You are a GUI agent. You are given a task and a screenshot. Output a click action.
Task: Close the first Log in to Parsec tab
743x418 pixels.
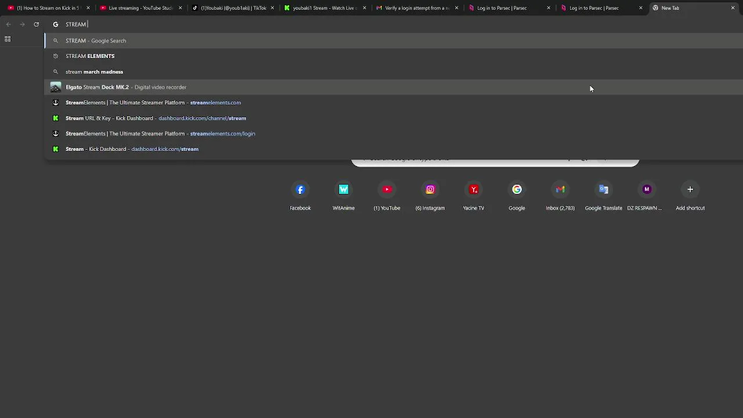pyautogui.click(x=549, y=8)
